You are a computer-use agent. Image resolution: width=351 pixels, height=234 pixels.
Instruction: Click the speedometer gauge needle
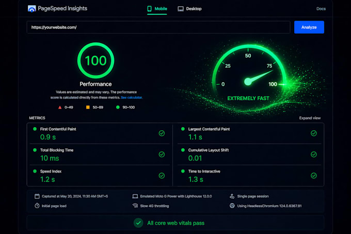click(x=258, y=77)
